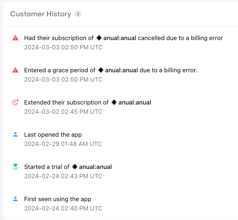Image resolution: width=238 pixels, height=220 pixels.
Task: Click the red warning icon for cancelled subscription
Action: (x=15, y=38)
